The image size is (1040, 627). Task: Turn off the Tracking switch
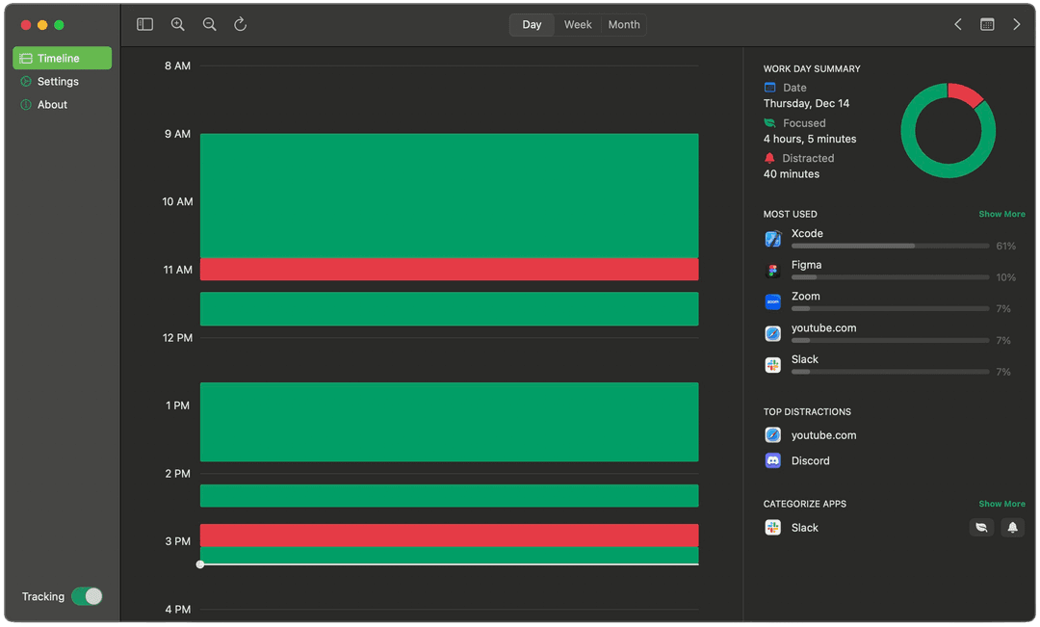pyautogui.click(x=87, y=596)
